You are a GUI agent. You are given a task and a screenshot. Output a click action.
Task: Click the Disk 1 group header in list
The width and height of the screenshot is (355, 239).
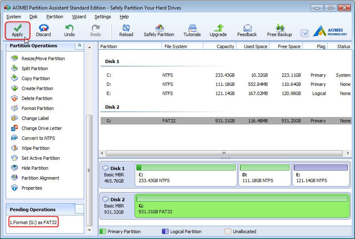click(112, 61)
